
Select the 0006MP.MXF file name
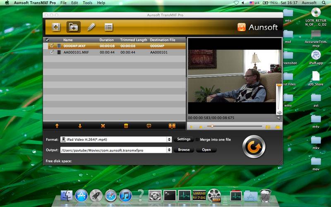coord(74,46)
